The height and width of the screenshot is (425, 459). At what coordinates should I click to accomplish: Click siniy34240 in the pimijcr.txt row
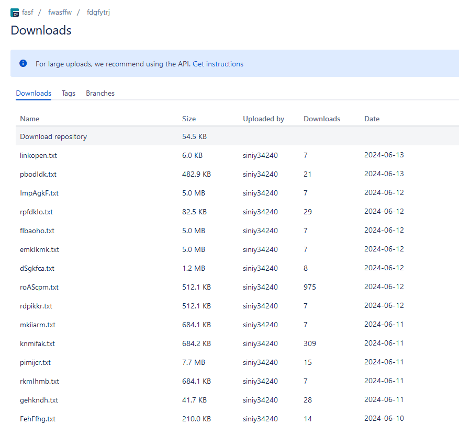(260, 363)
